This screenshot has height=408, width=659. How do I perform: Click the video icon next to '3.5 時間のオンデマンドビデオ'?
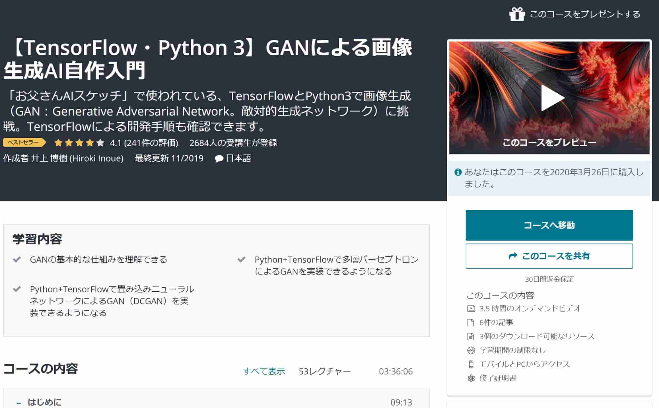pos(471,308)
